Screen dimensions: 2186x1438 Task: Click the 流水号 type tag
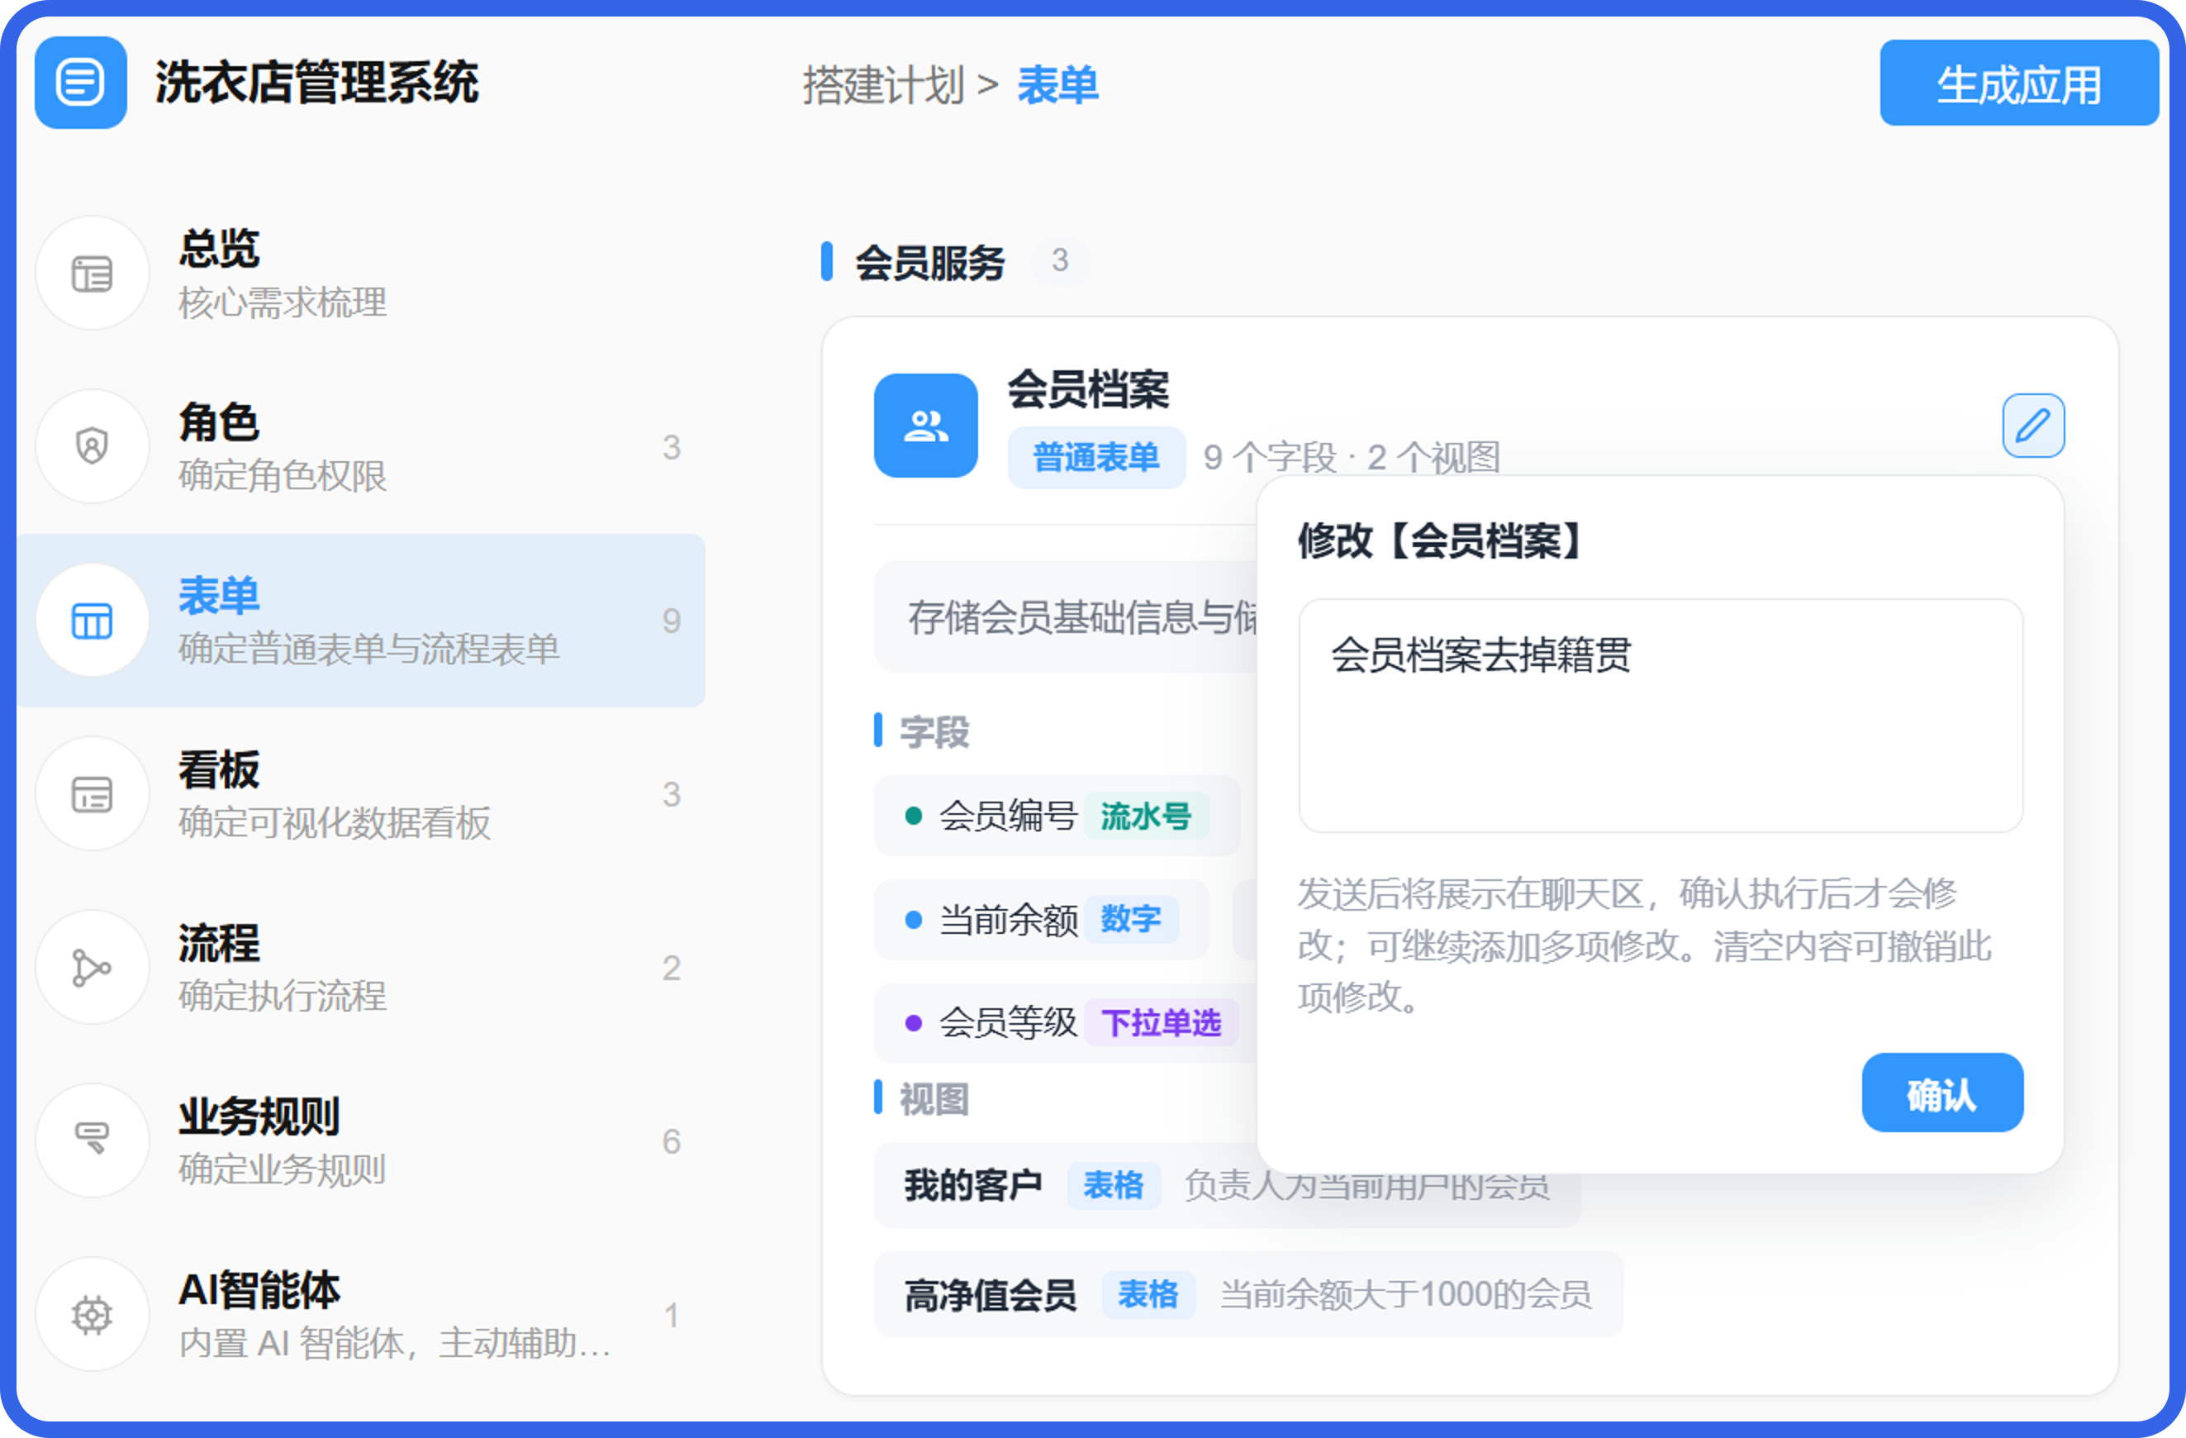click(x=1146, y=816)
